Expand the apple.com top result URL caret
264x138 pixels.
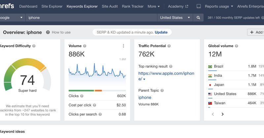click(144, 79)
